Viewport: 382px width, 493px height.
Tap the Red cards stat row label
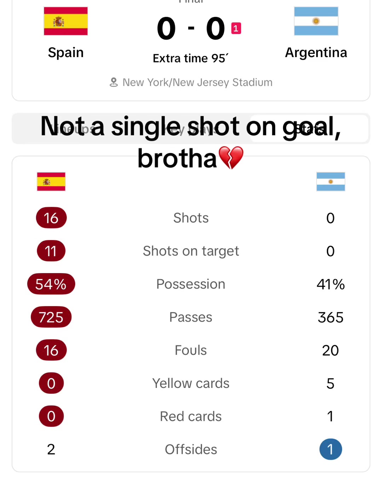pos(191,416)
